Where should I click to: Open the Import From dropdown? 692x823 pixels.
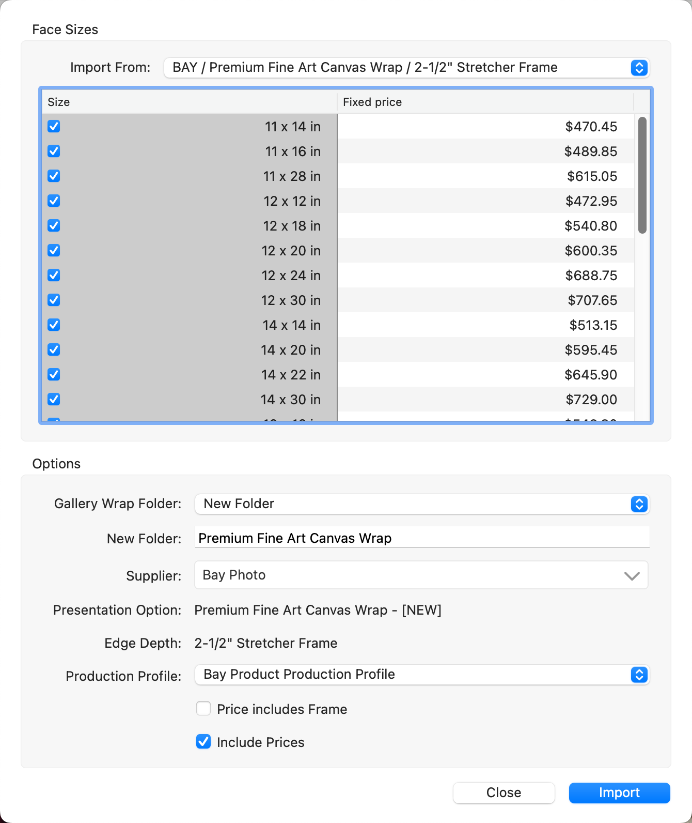pos(406,68)
